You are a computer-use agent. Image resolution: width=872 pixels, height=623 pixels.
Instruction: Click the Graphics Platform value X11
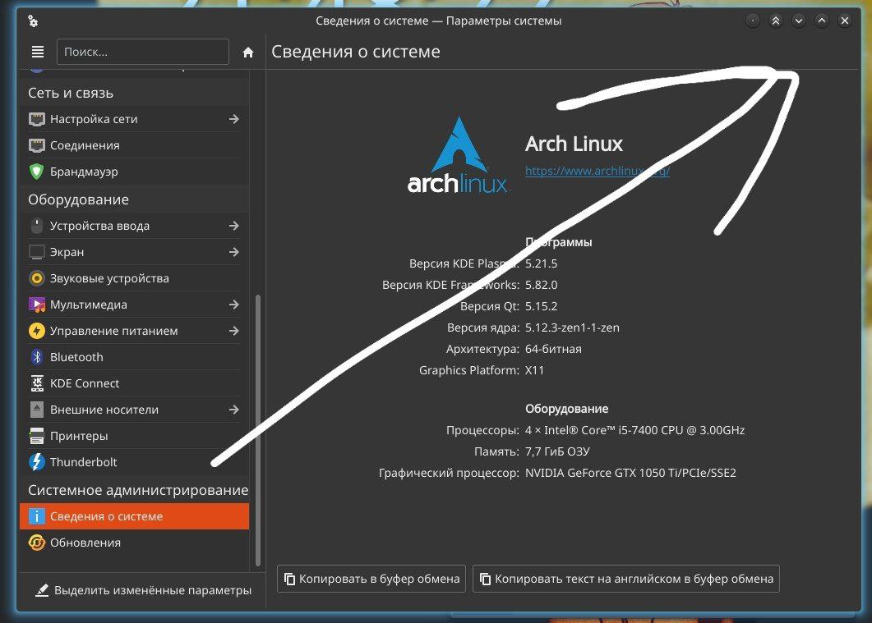(x=534, y=370)
